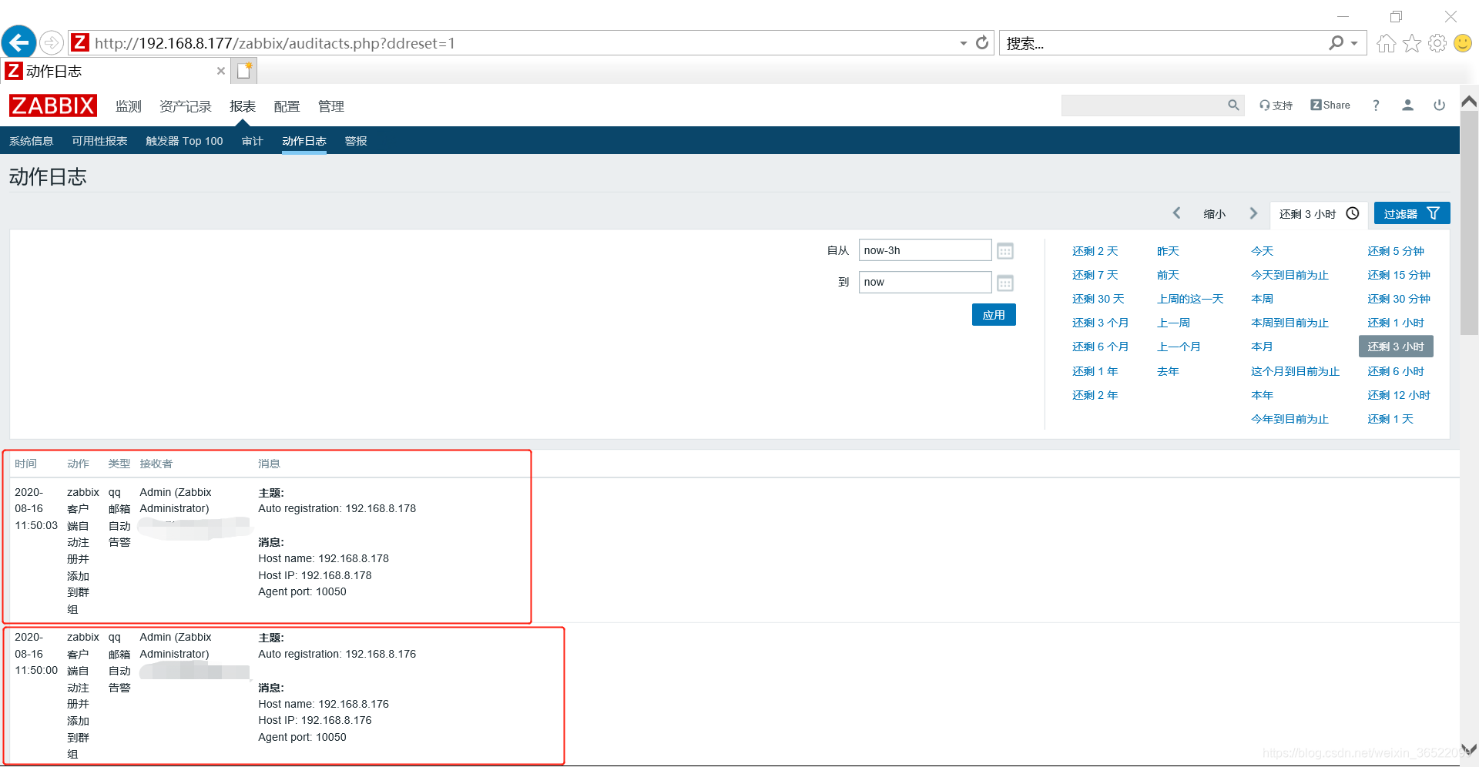
Task: Select 本周到目前为止 time range
Action: 1290,323
